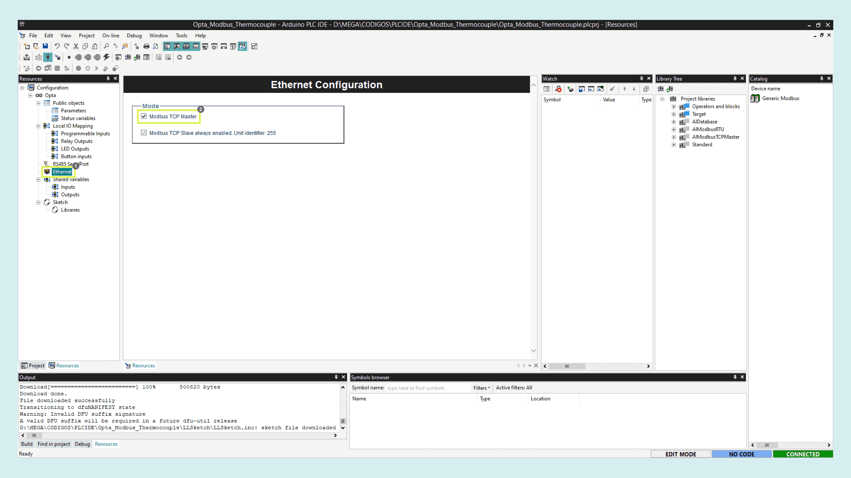Click the Download code lightning bolt icon
Viewport: 851px width, 478px height.
pyautogui.click(x=106, y=57)
